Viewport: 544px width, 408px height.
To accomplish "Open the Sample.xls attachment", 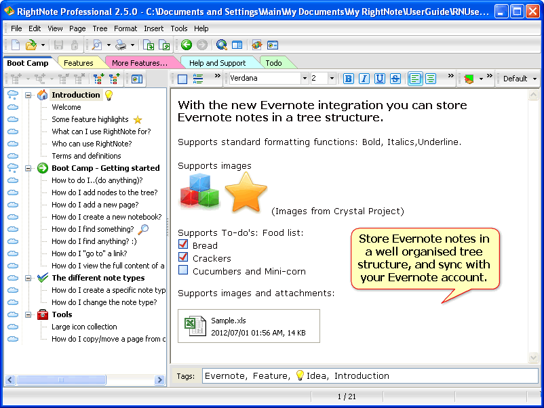I will [249, 326].
